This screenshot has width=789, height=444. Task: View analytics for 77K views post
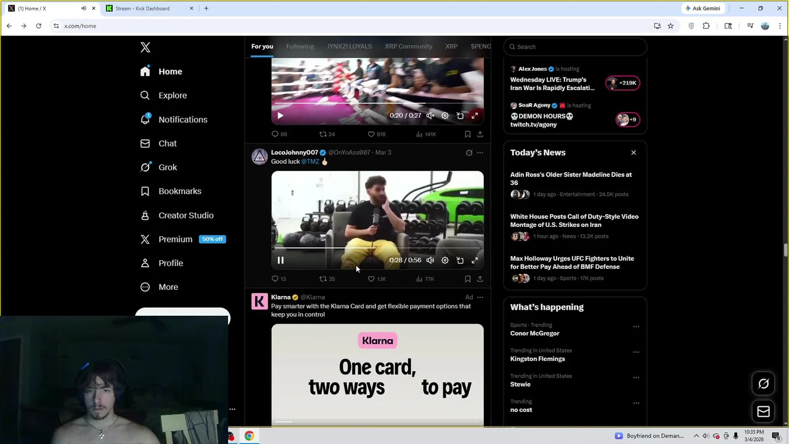[425, 279]
